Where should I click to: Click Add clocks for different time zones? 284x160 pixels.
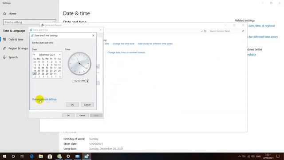click(155, 44)
